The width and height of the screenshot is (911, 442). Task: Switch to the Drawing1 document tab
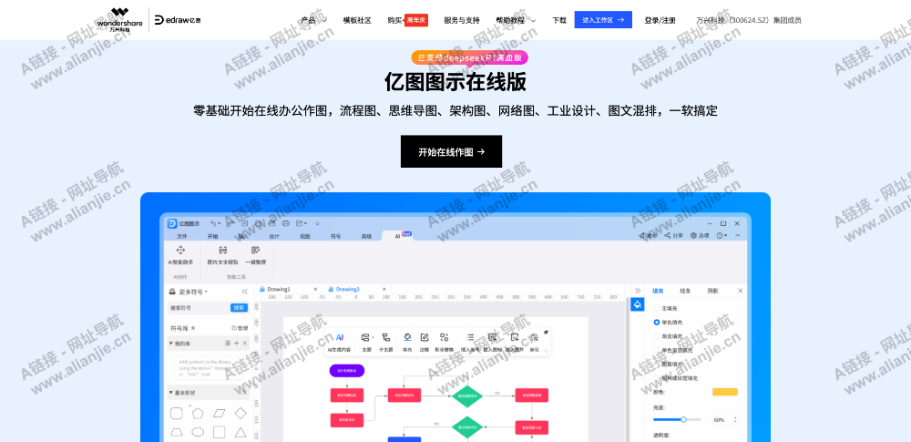tap(278, 289)
